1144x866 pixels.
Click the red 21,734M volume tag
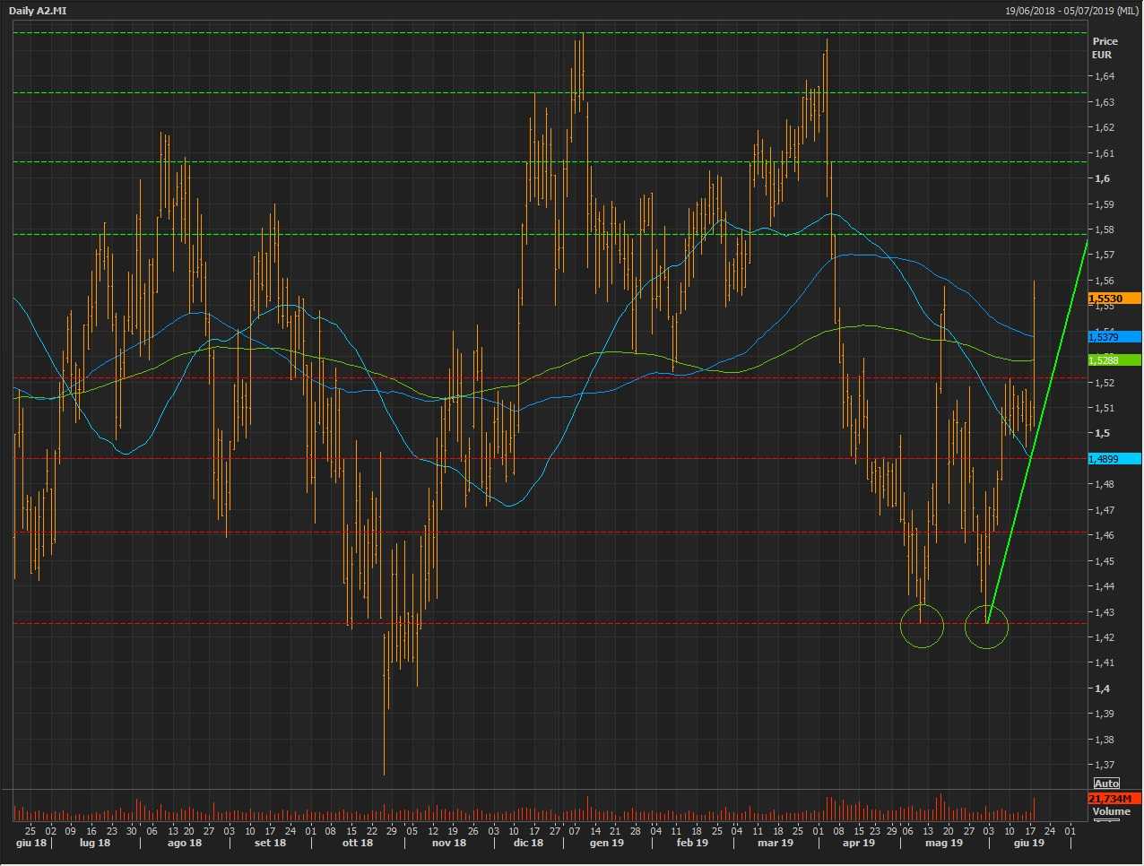(1114, 798)
